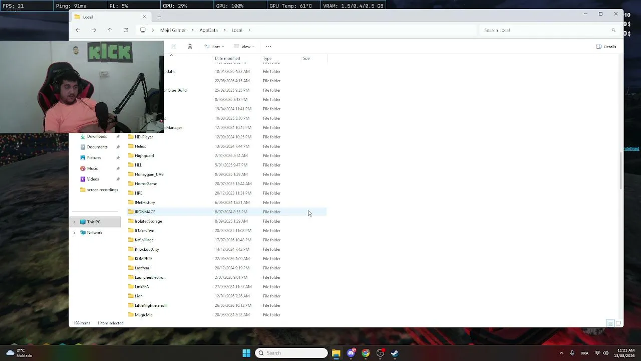Open Google Chrome from the taskbar
Screen dimensions: 641x361
pyautogui.click(x=366, y=353)
